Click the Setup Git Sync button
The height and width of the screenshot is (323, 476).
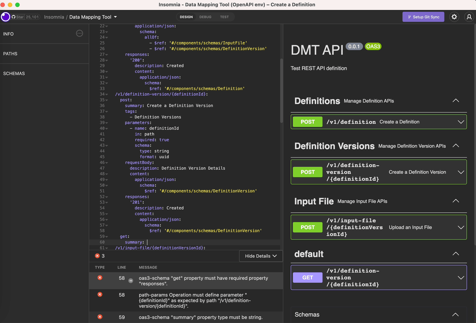[423, 17]
